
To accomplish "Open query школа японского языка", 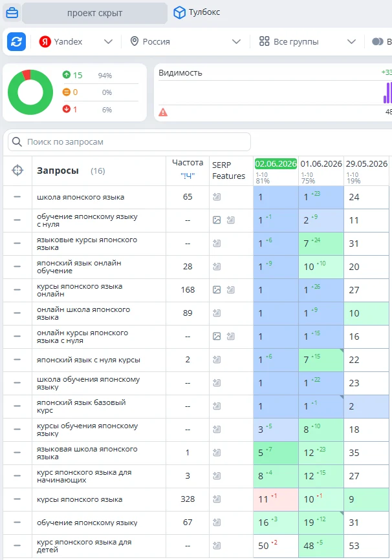I will [x=81, y=197].
